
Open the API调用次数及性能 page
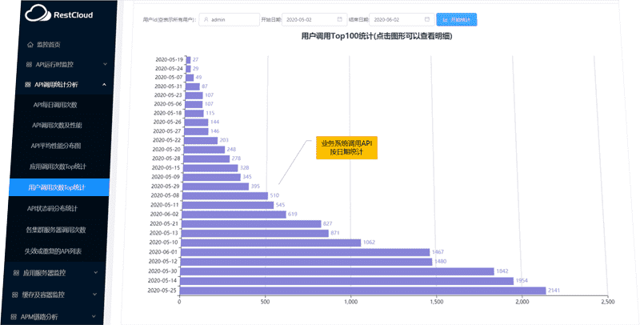coord(57,126)
